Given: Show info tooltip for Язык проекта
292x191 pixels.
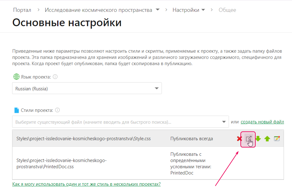Looking at the screenshot, I should 55,76.
